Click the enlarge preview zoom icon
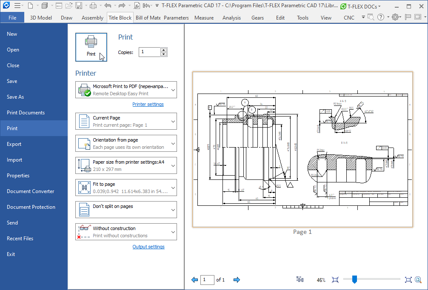The height and width of the screenshot is (290, 428). [x=408, y=280]
